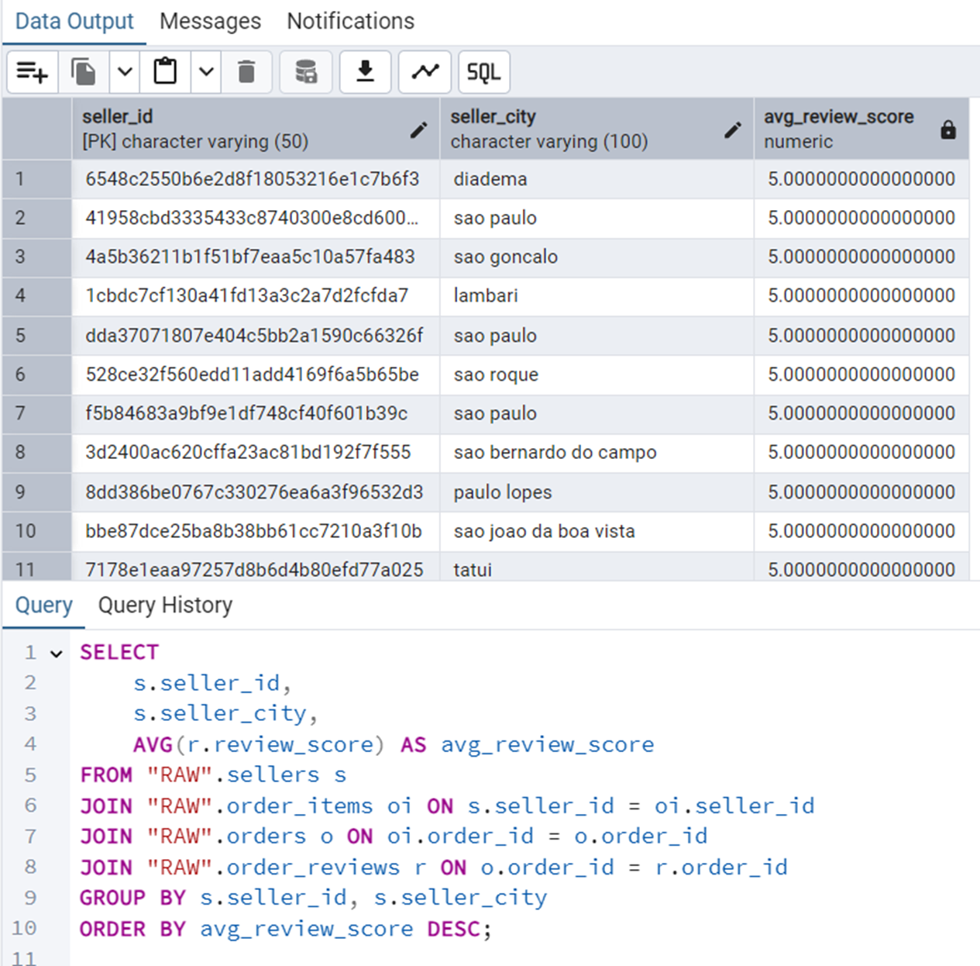Click the Save data changes database icon
This screenshot has height=966, width=980.
pyautogui.click(x=306, y=72)
